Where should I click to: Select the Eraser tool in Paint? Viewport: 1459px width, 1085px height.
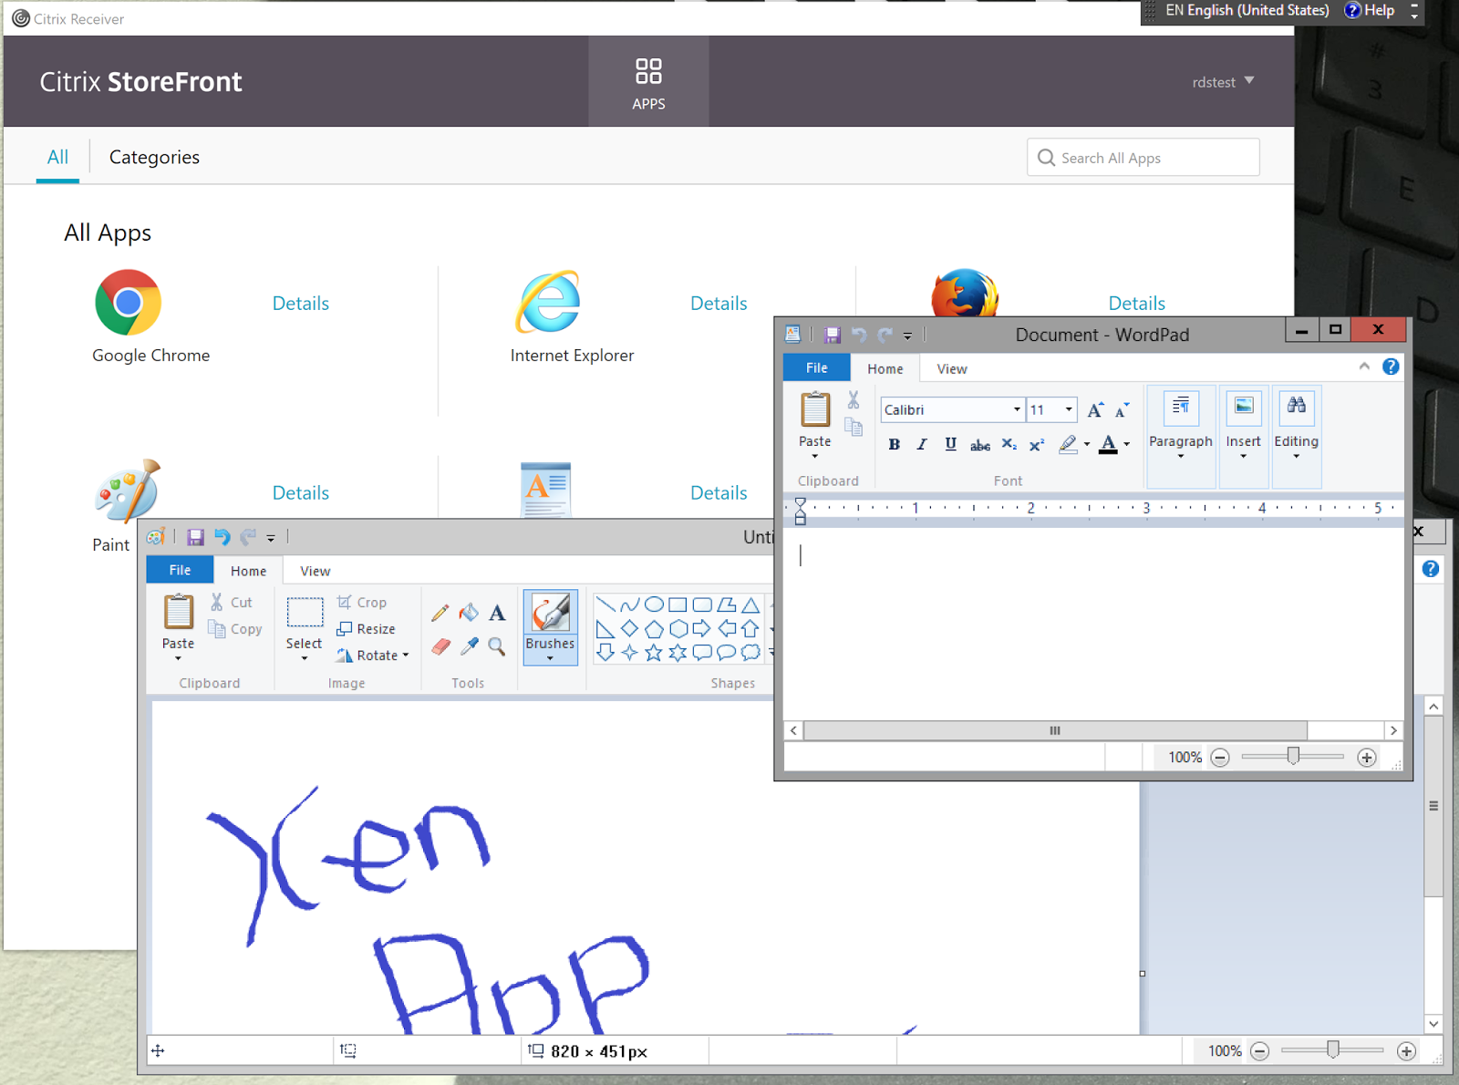point(440,646)
